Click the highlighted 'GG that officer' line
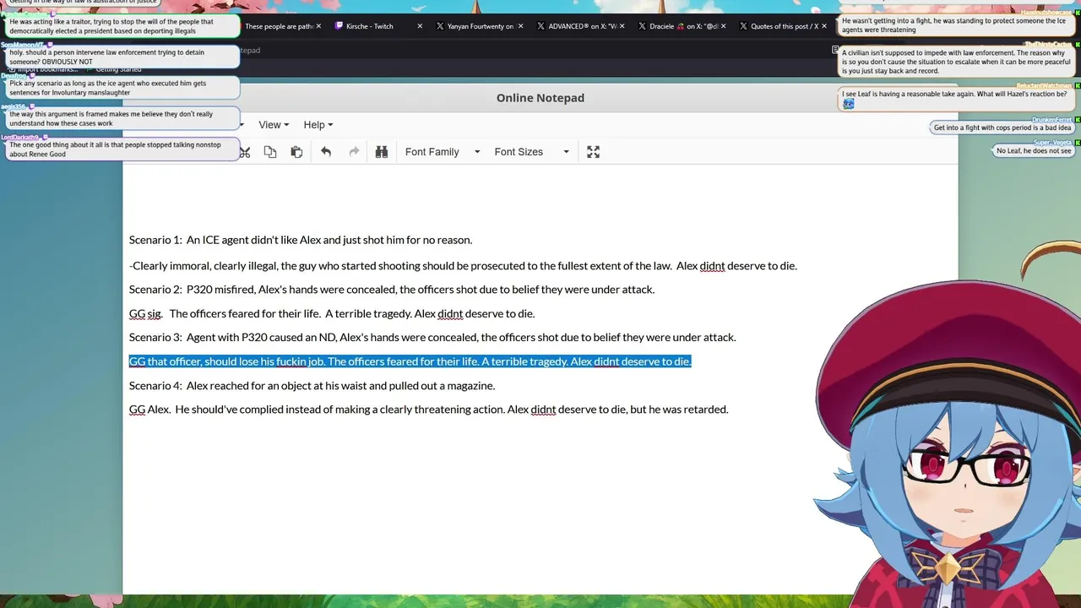 pyautogui.click(x=410, y=361)
